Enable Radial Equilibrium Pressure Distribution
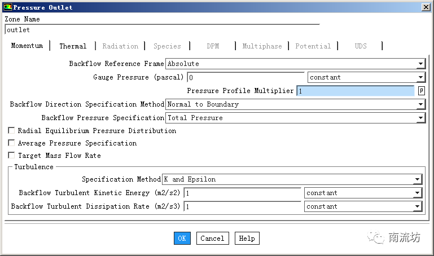The height and width of the screenshot is (256, 434). tap(11, 131)
